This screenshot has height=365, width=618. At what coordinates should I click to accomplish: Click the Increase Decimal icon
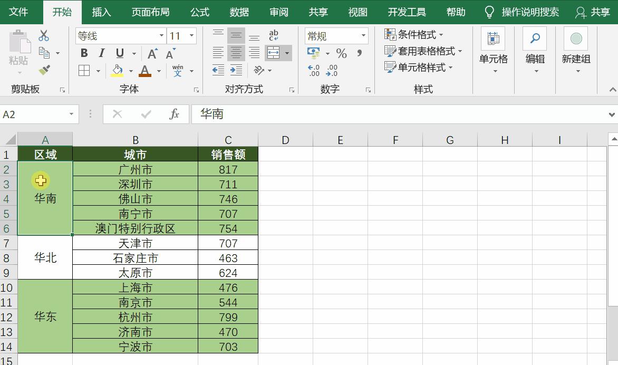(314, 69)
